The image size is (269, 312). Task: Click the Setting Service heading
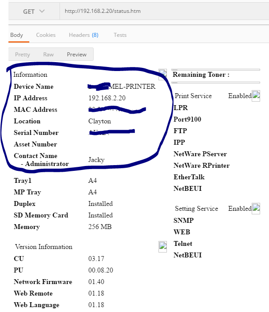tap(197, 209)
